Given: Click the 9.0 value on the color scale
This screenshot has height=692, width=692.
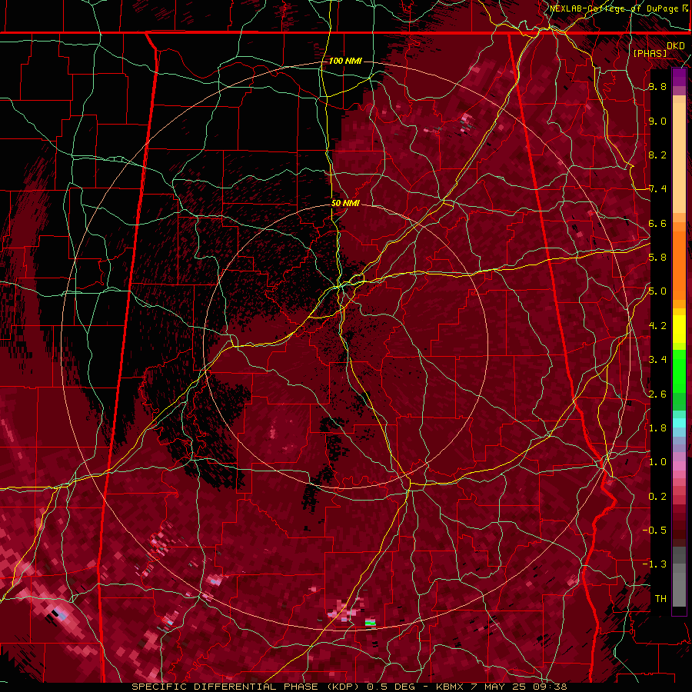Looking at the screenshot, I should click(x=657, y=121).
